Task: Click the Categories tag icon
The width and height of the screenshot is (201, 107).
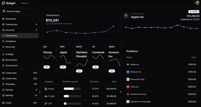Action: click(3, 41)
